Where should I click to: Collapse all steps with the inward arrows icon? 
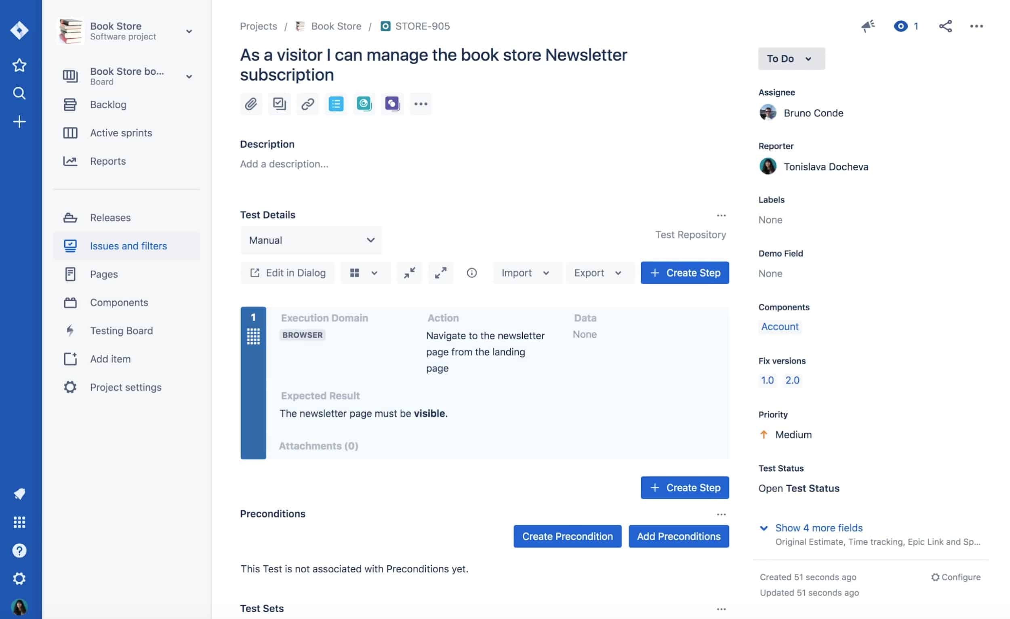(409, 273)
